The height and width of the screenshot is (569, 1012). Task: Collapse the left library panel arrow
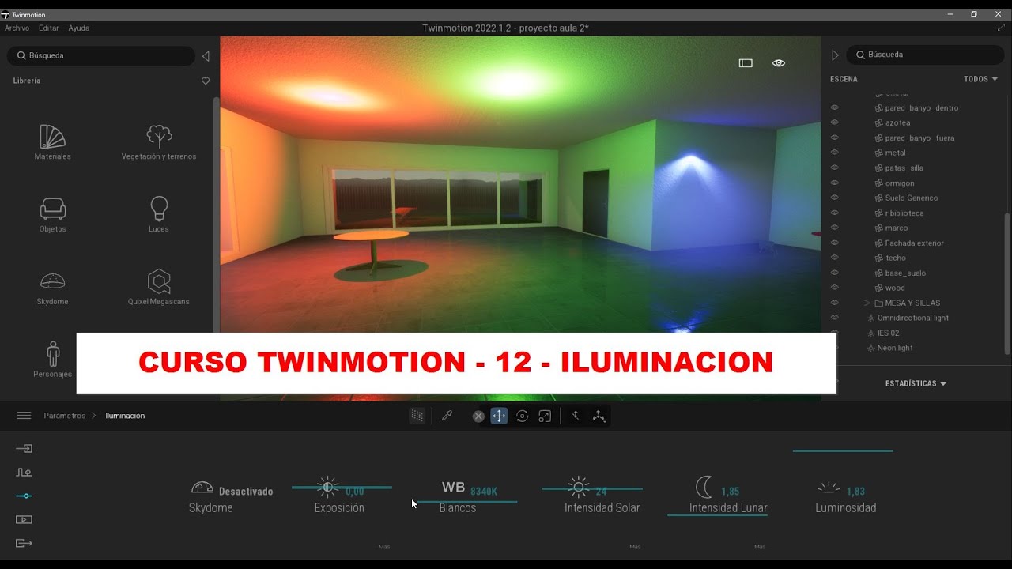[206, 56]
